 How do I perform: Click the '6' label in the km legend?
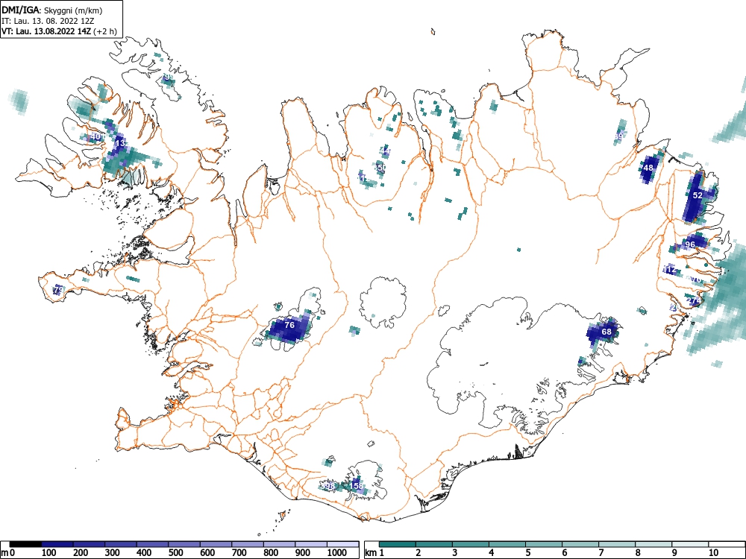565,553
